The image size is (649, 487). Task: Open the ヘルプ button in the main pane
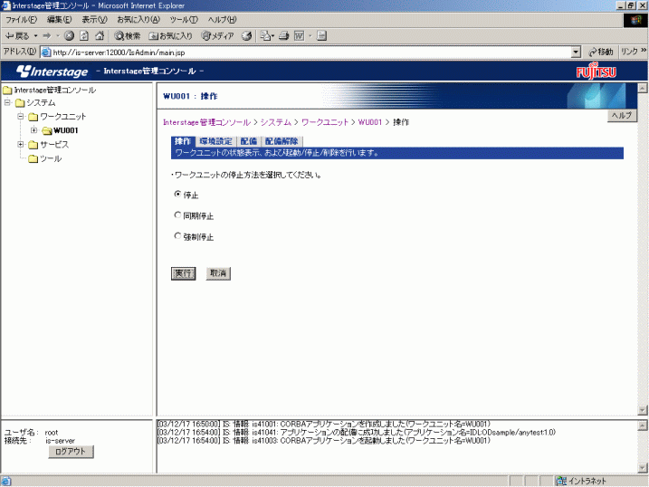pyautogui.click(x=621, y=116)
